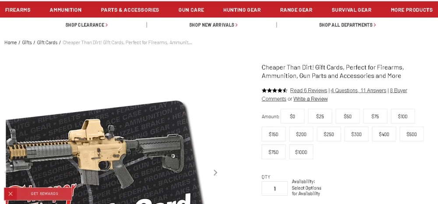This screenshot has width=438, height=204.
Task: Open the Ammunition menu
Action: (66, 10)
